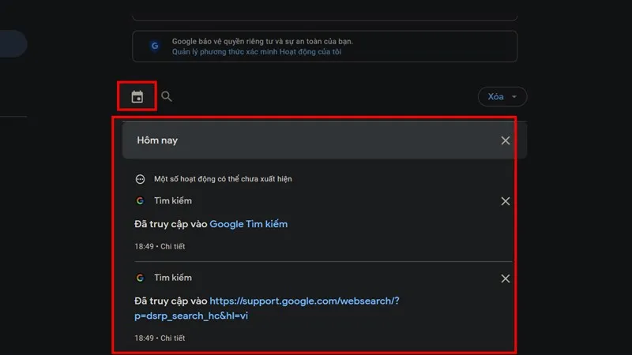
Task: Select Tìm kiếm label of second entry
Action: (172, 278)
